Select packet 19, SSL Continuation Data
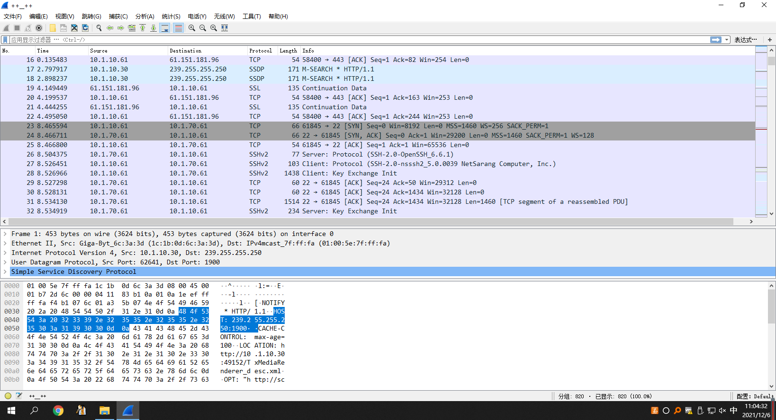The image size is (776, 420). click(x=378, y=88)
